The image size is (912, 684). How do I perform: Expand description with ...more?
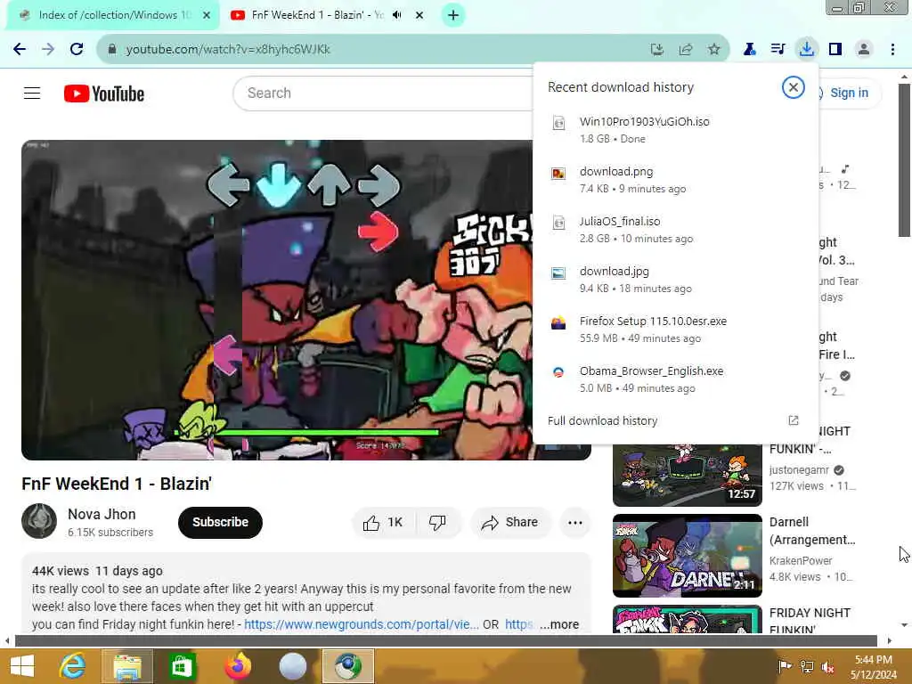point(559,624)
